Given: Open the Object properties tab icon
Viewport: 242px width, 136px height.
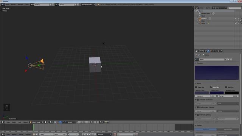Looking at the screenshot, I should 211,51.
